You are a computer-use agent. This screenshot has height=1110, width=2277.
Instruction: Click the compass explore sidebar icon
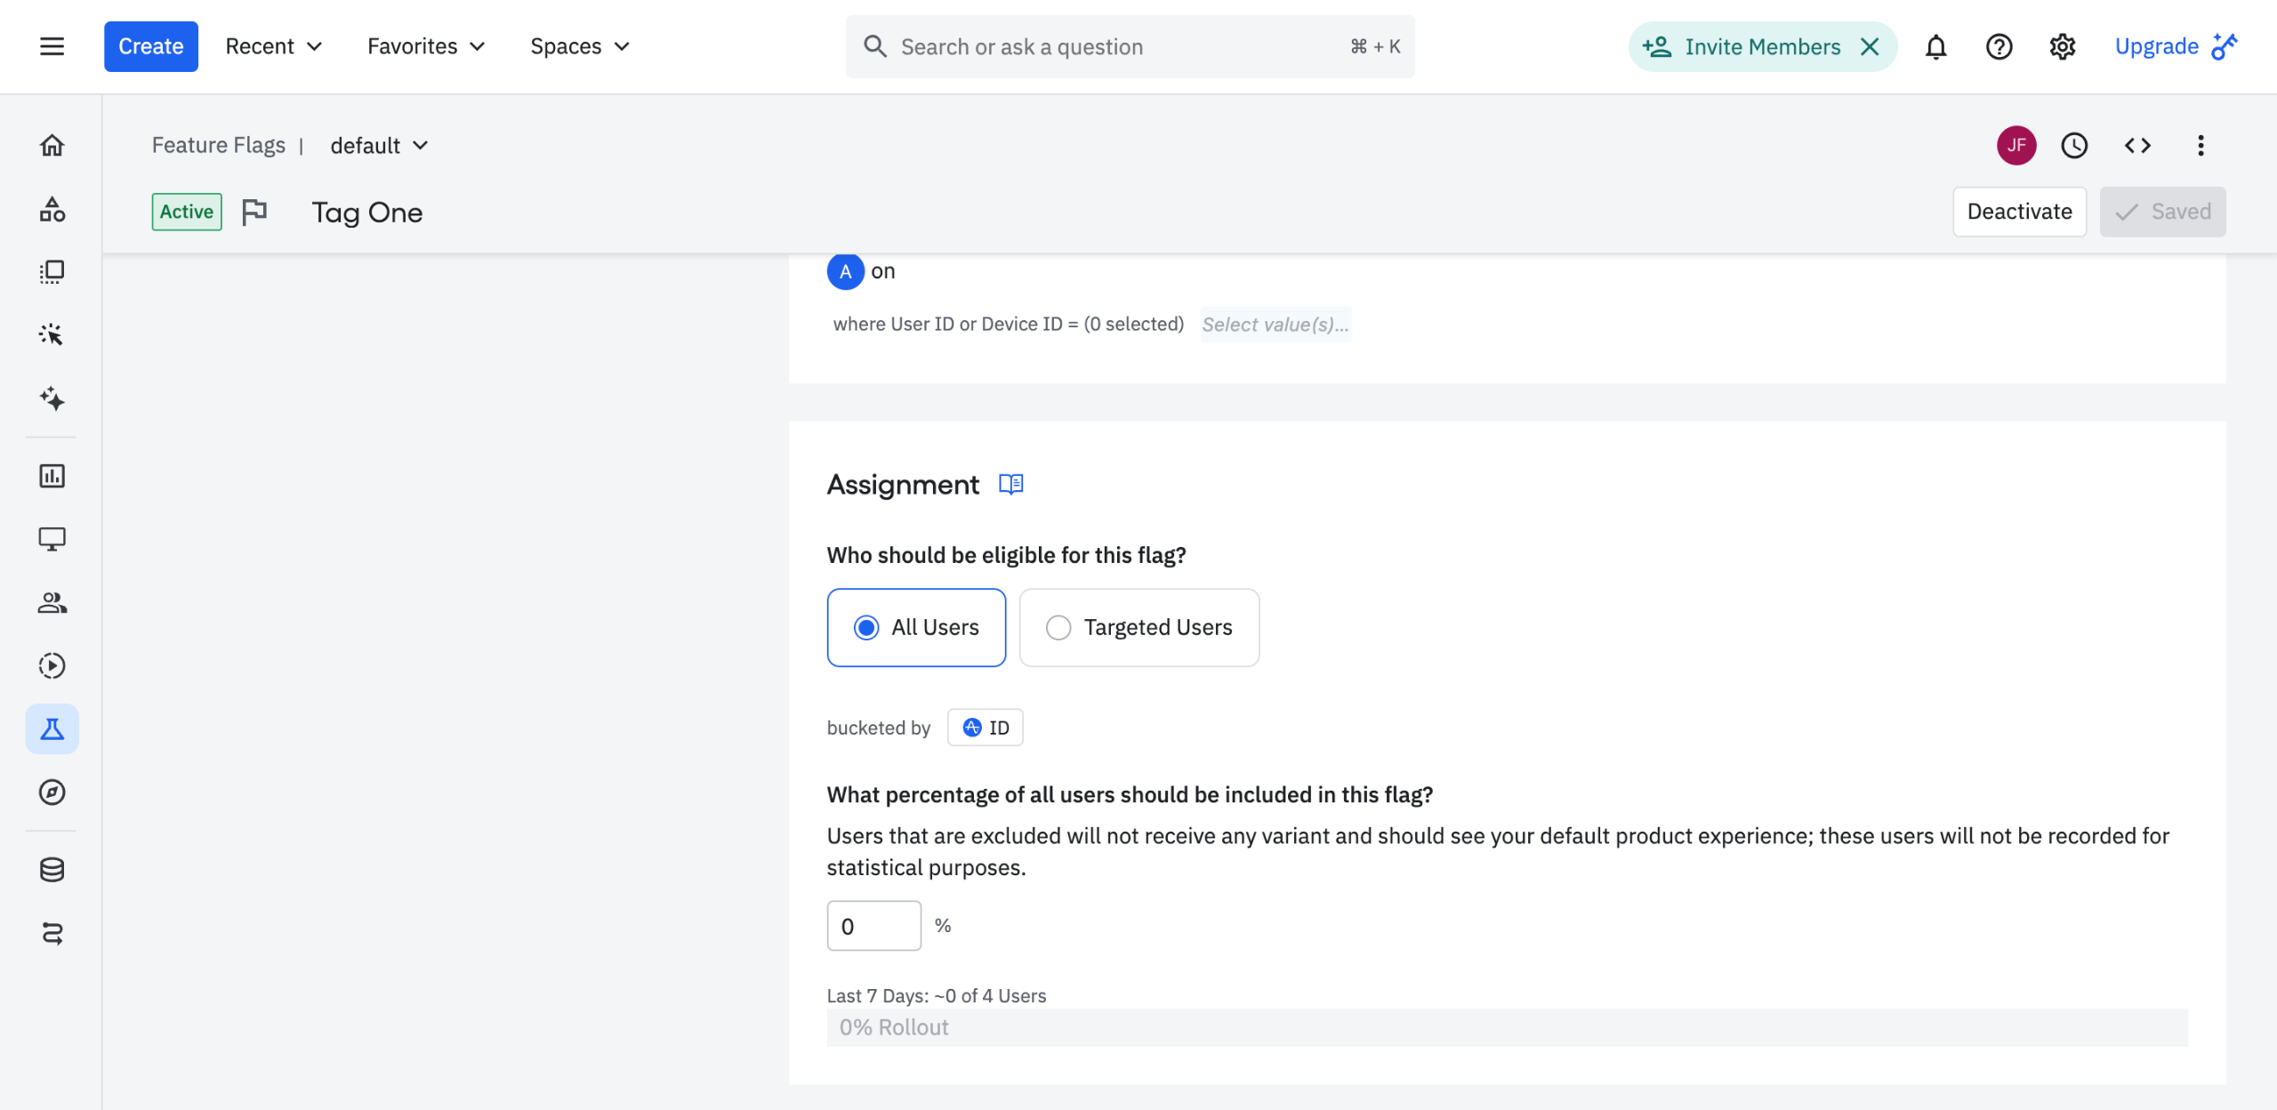coord(52,792)
